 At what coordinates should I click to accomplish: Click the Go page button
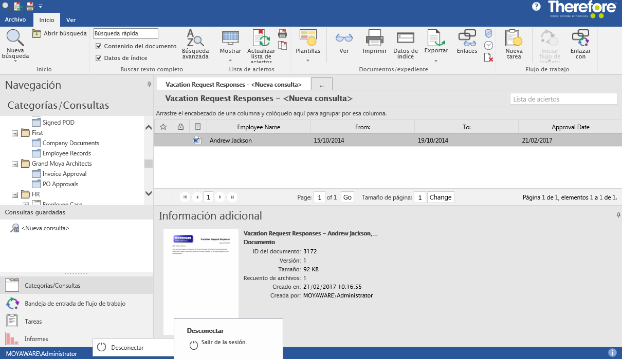pyautogui.click(x=347, y=197)
